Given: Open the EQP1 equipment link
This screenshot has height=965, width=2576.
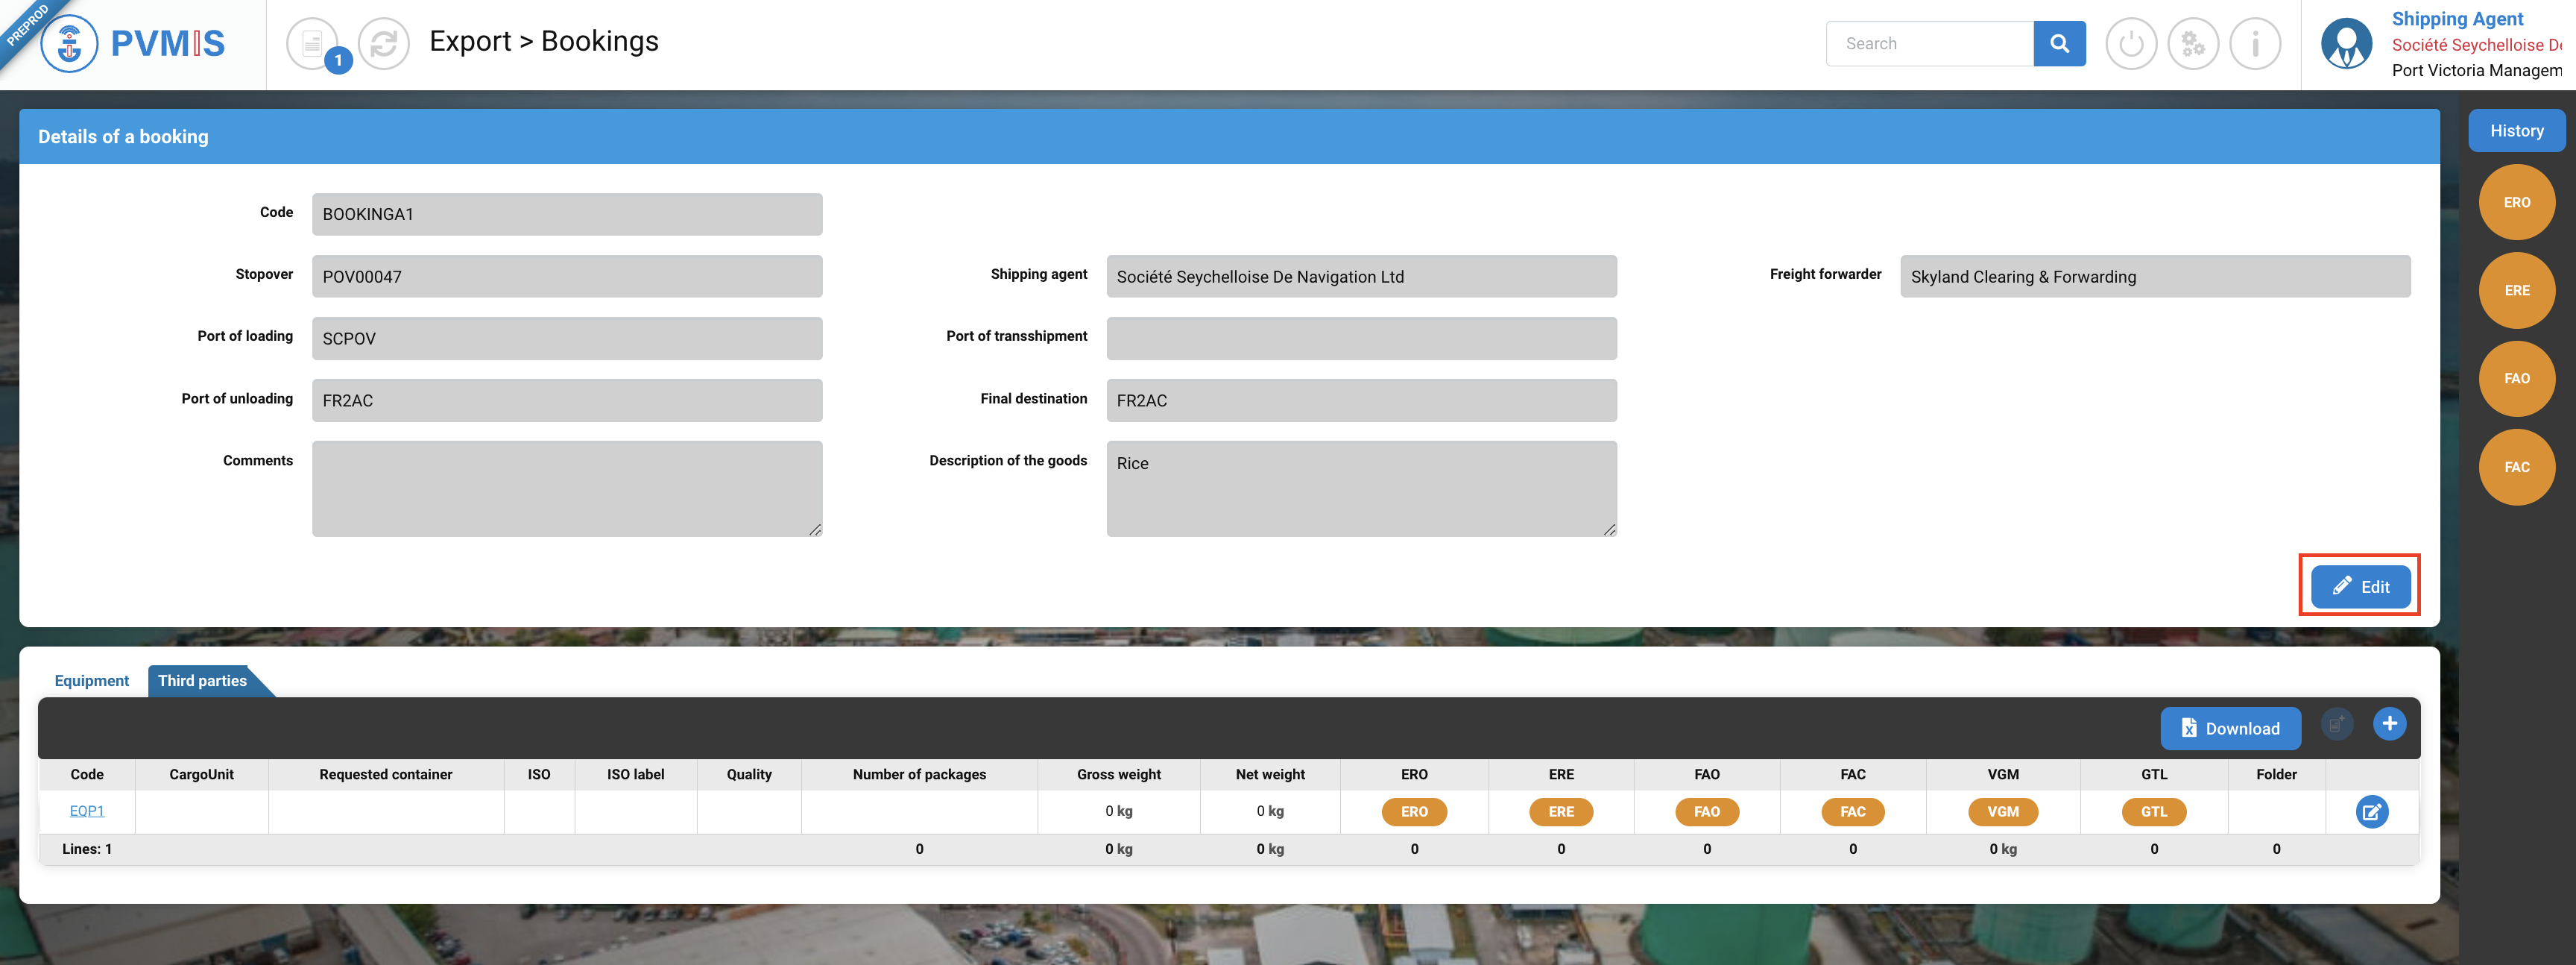Looking at the screenshot, I should coord(87,811).
